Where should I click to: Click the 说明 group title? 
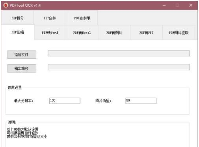(12, 122)
